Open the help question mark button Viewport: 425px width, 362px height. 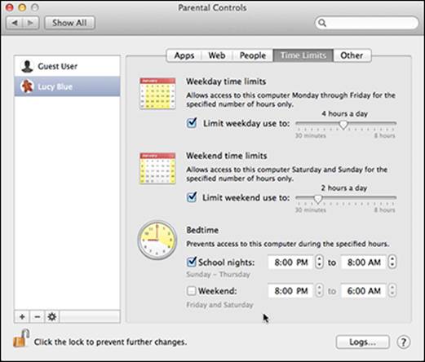(404, 342)
